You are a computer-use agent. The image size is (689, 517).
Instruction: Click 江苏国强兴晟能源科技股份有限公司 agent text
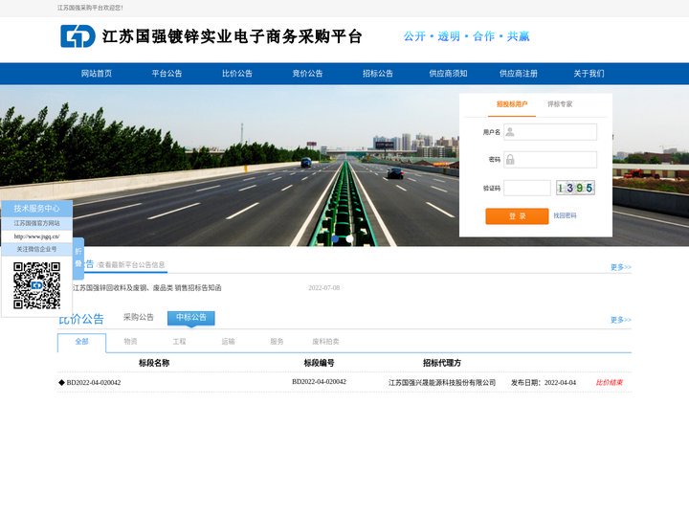click(442, 382)
